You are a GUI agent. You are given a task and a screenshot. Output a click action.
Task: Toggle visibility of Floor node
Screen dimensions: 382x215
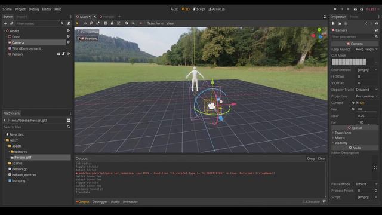[x=68, y=36]
